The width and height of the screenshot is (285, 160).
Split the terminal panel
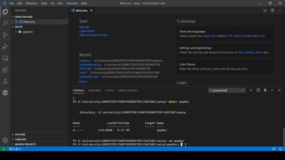pyautogui.click(x=258, y=90)
